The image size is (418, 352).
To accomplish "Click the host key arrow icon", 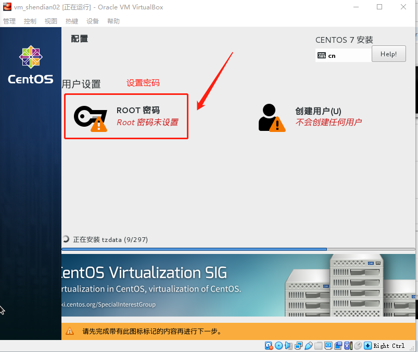I will click(x=368, y=346).
